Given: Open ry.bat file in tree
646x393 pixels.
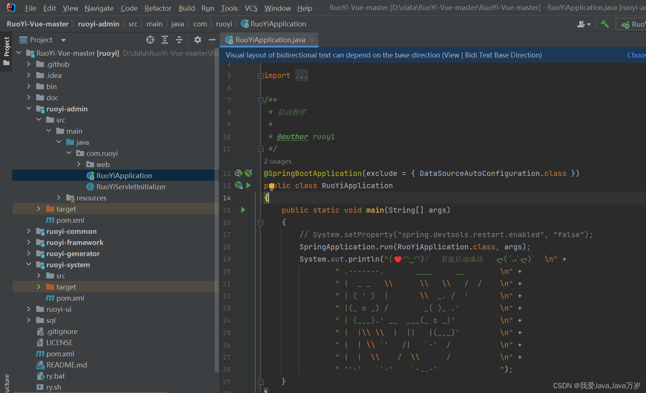Looking at the screenshot, I should [55, 376].
